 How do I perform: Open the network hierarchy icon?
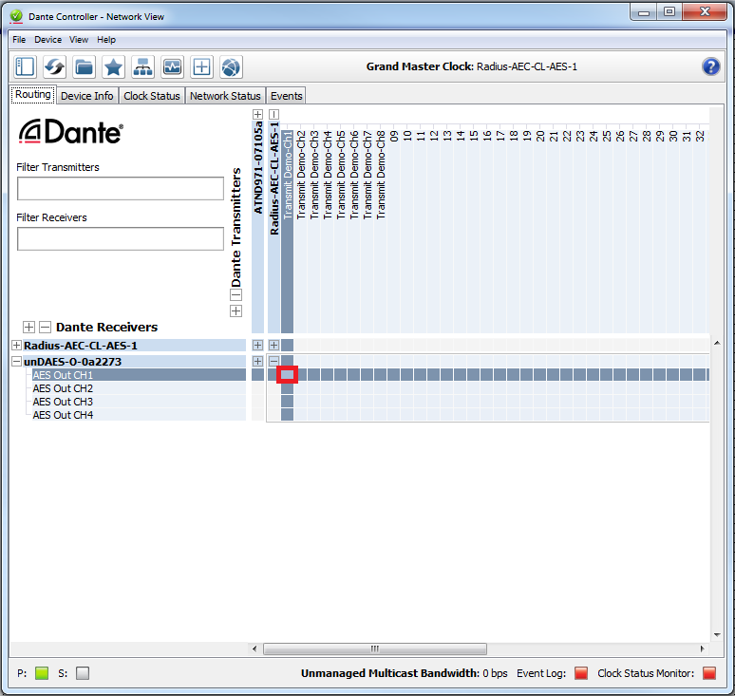(x=143, y=67)
